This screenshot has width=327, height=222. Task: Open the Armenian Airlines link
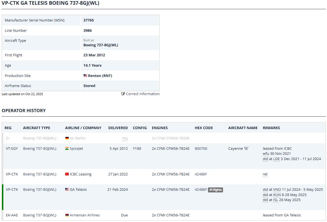pyautogui.click(x=85, y=215)
